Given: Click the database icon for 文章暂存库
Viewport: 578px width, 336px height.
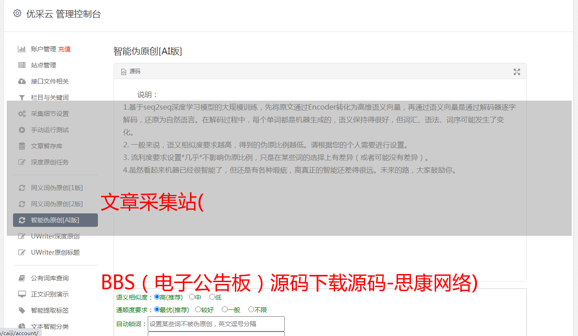Looking at the screenshot, I should tap(22, 146).
